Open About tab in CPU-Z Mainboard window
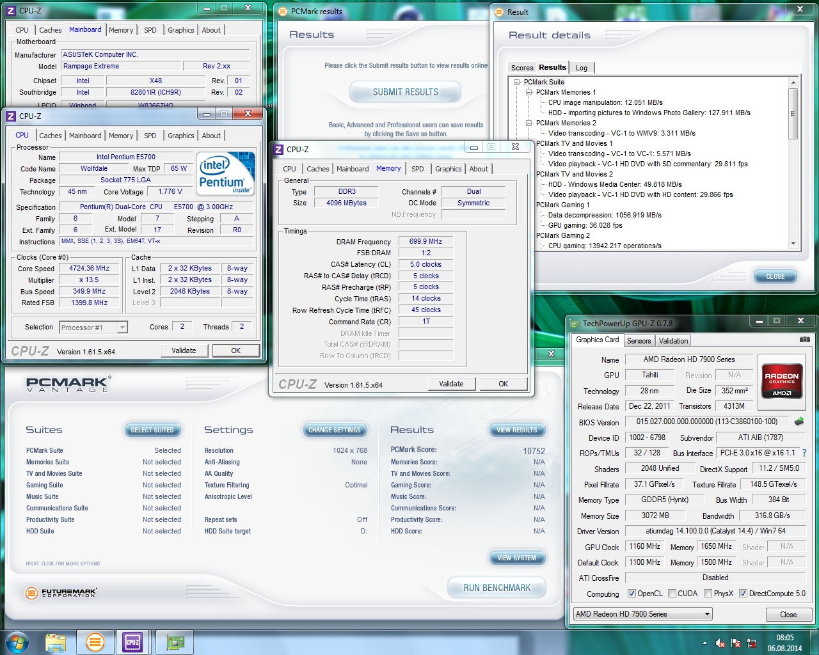The height and width of the screenshot is (655, 819). click(x=211, y=30)
